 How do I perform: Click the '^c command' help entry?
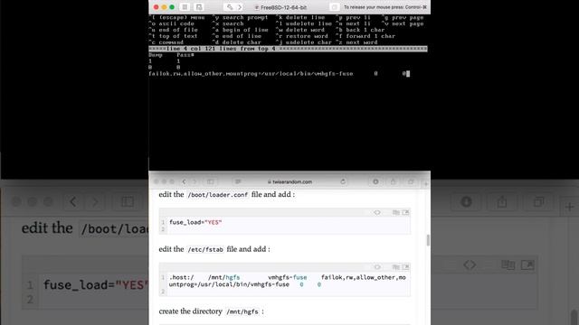166,42
